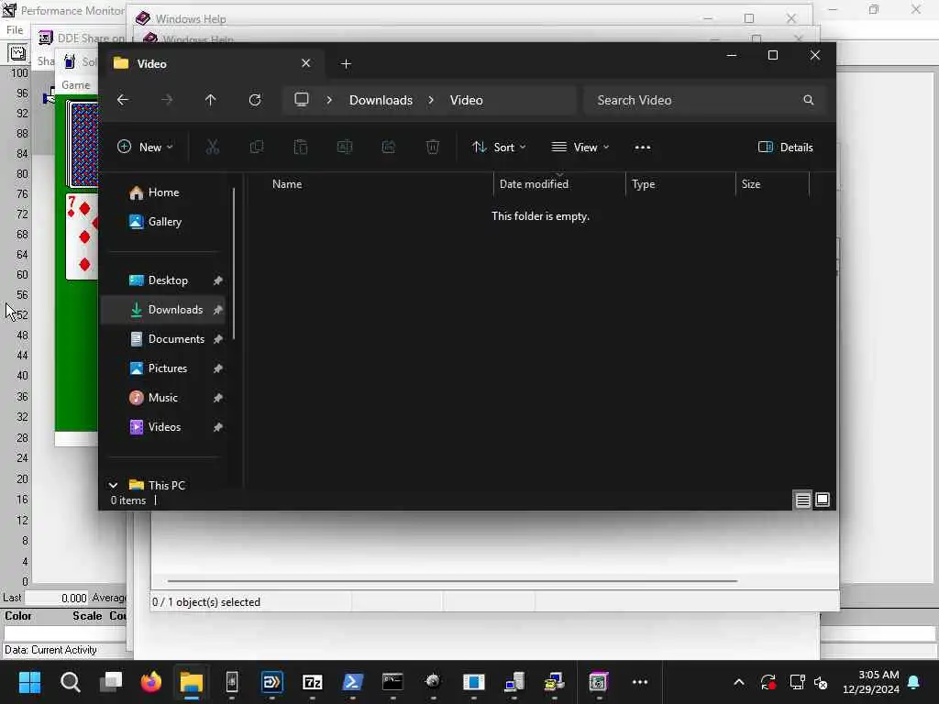This screenshot has width=939, height=704.
Task: Sort by Name column header
Action: tap(287, 183)
